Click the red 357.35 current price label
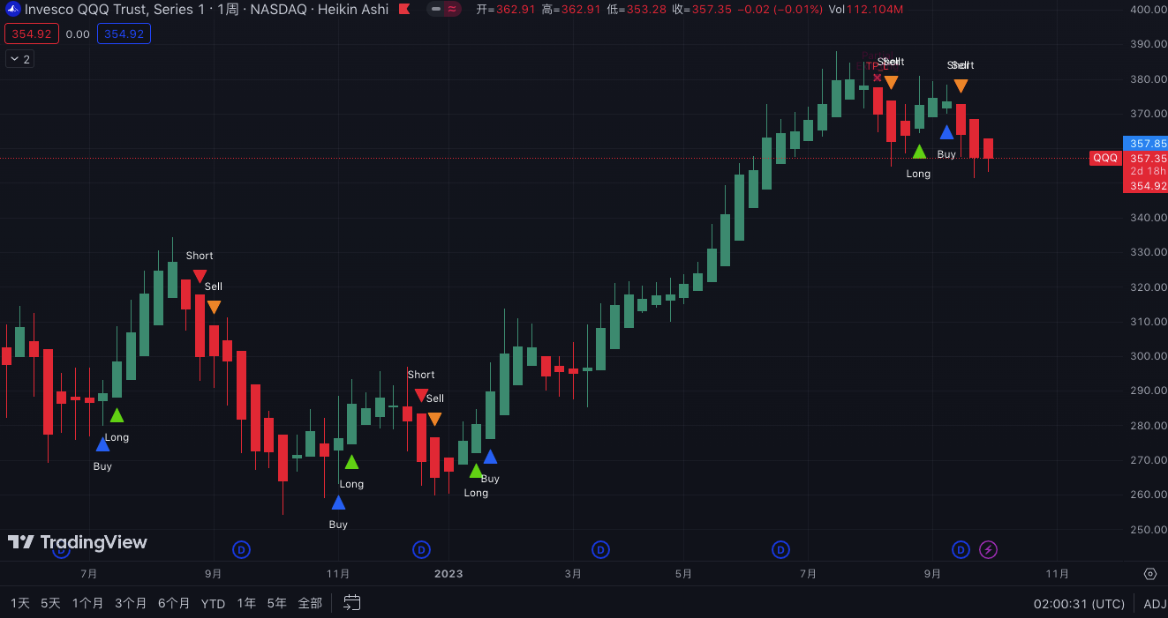This screenshot has width=1168, height=618. (1145, 158)
